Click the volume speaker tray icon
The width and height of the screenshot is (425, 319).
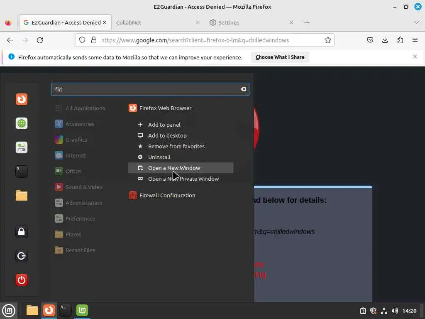pos(395,311)
